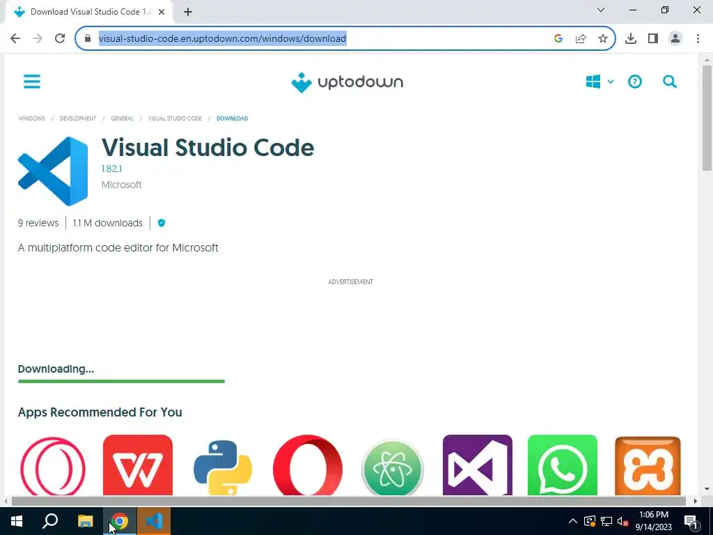Screen dimensions: 713x535
Task: Bookmark this page with the star
Action: [x=603, y=38]
